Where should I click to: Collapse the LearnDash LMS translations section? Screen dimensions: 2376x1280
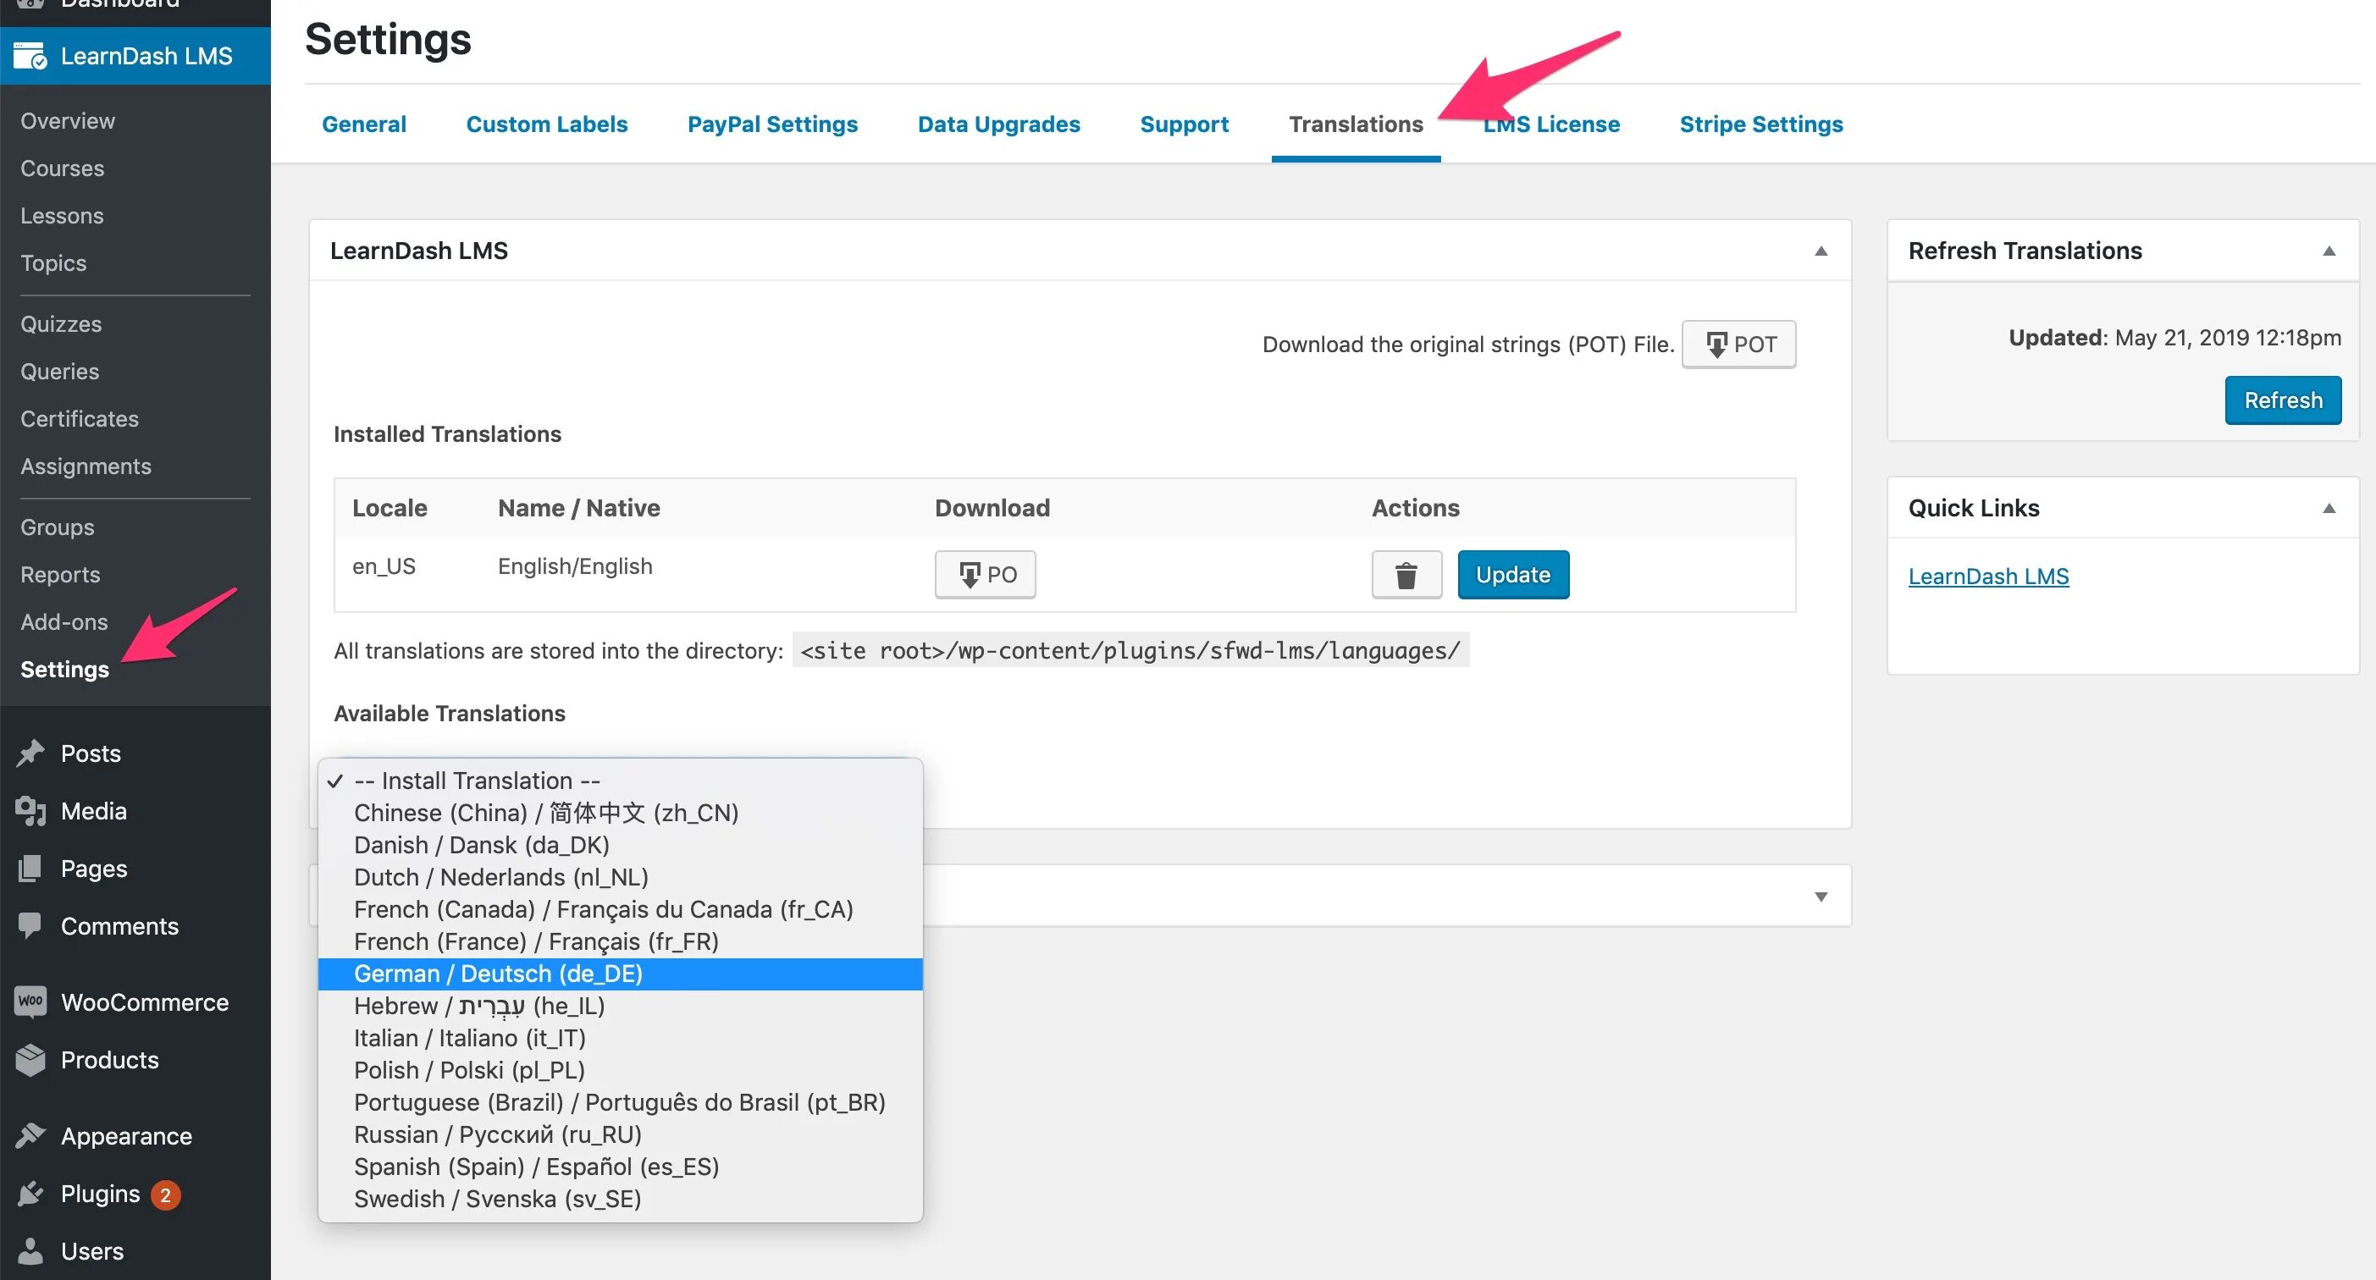click(x=1822, y=249)
